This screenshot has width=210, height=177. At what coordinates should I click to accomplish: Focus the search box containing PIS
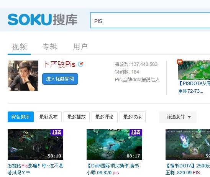[x=150, y=20]
